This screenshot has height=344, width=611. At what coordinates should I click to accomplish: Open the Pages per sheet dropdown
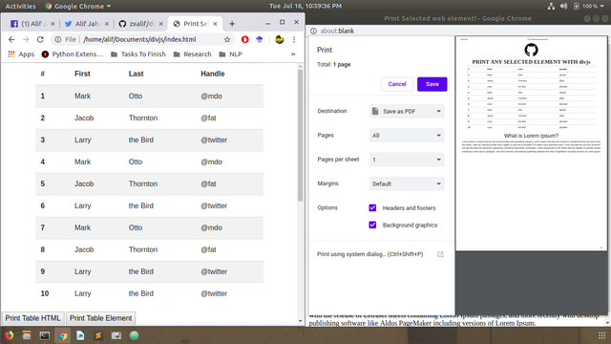tap(407, 160)
